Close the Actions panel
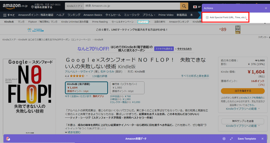The image size is (270, 143). 266,8
